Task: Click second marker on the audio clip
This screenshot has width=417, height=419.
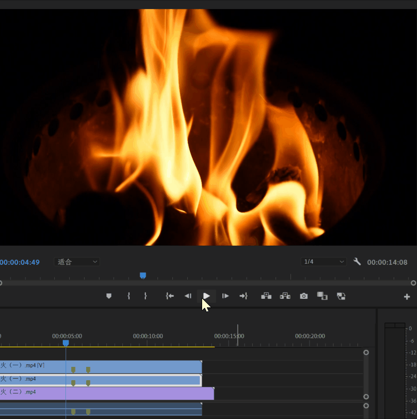Action: tap(88, 412)
